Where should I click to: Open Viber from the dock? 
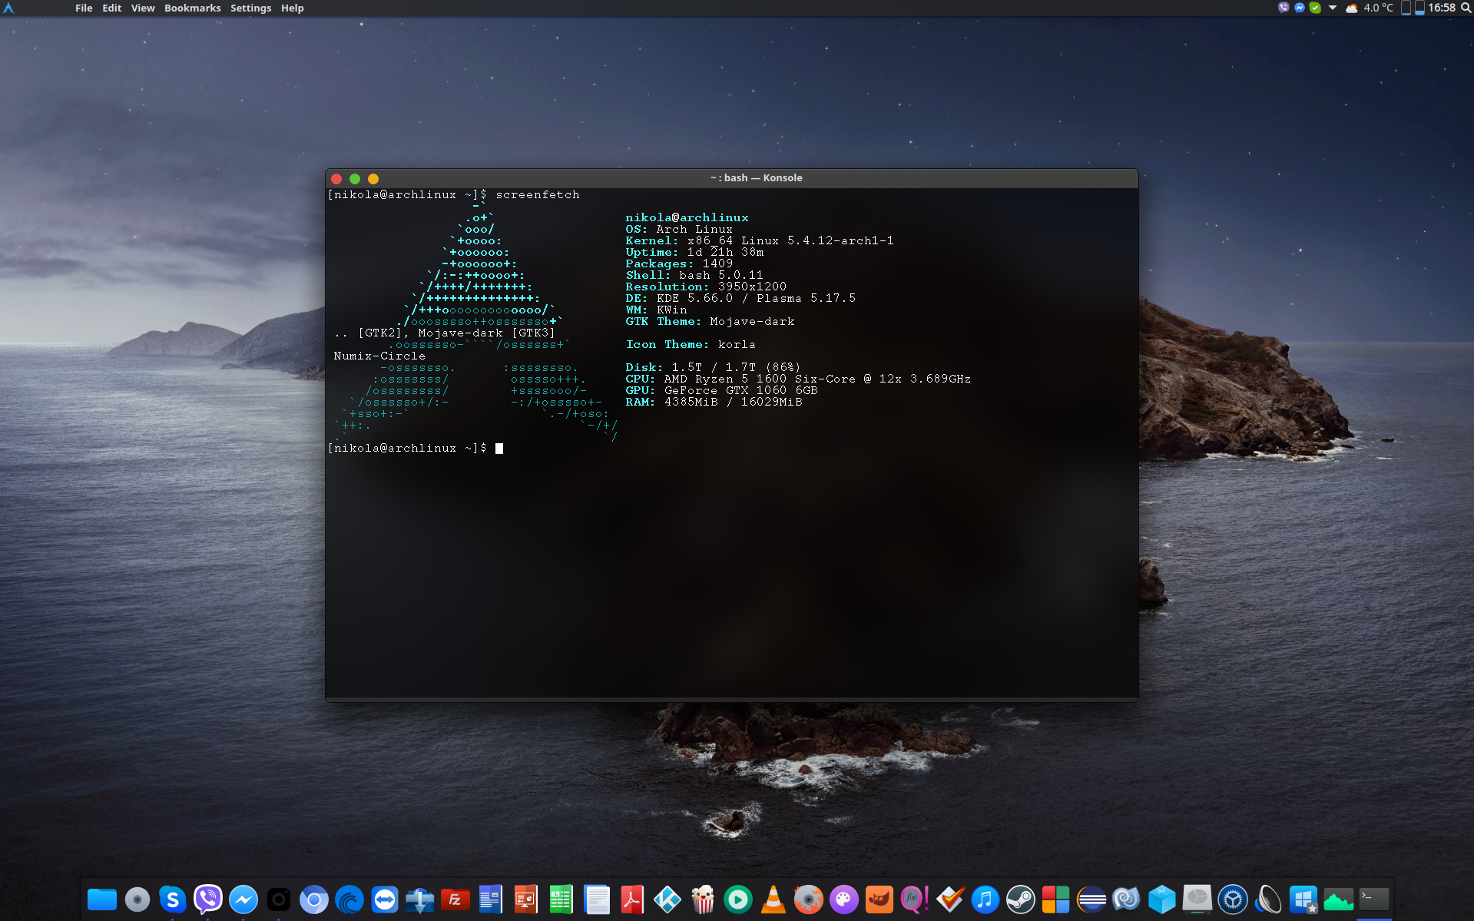(x=208, y=899)
